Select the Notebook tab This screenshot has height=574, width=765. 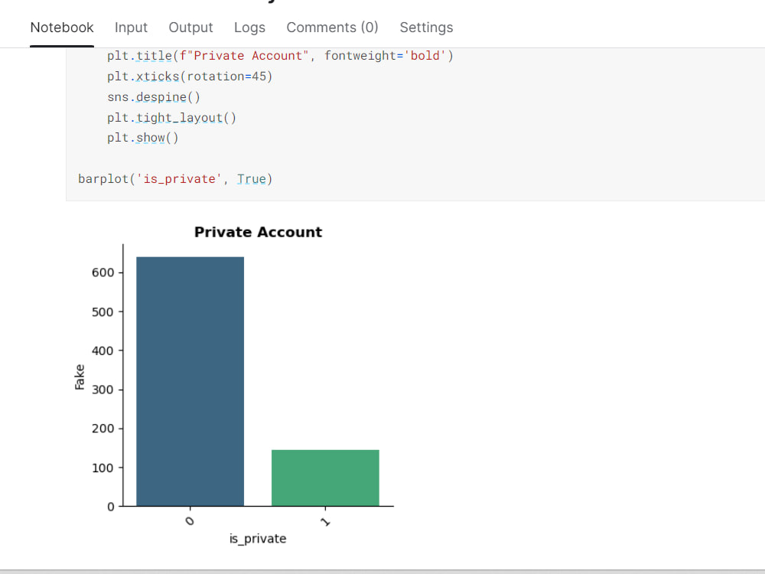coord(61,28)
